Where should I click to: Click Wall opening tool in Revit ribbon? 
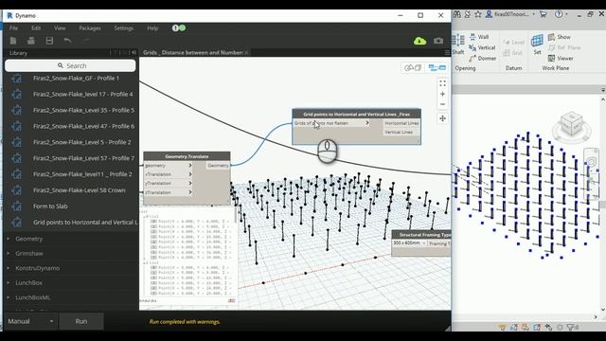(x=479, y=37)
